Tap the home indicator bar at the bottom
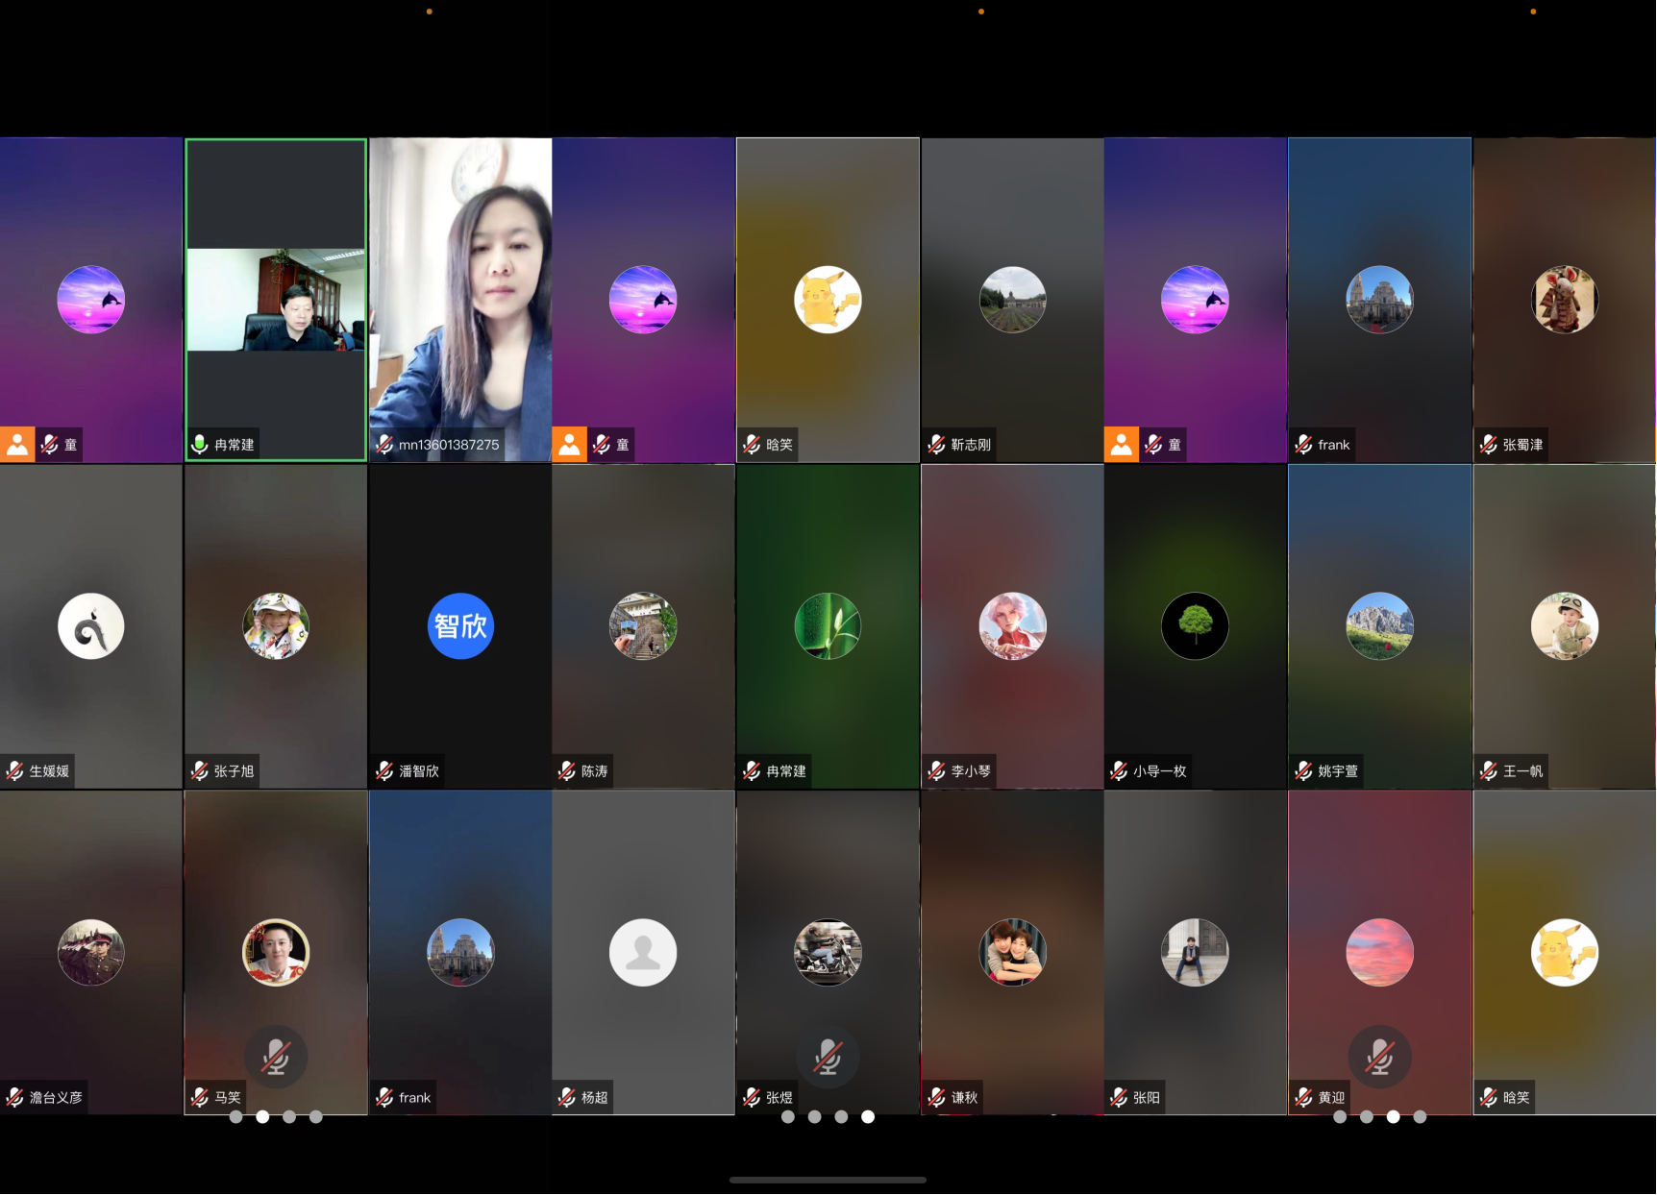 pyautogui.click(x=828, y=1180)
